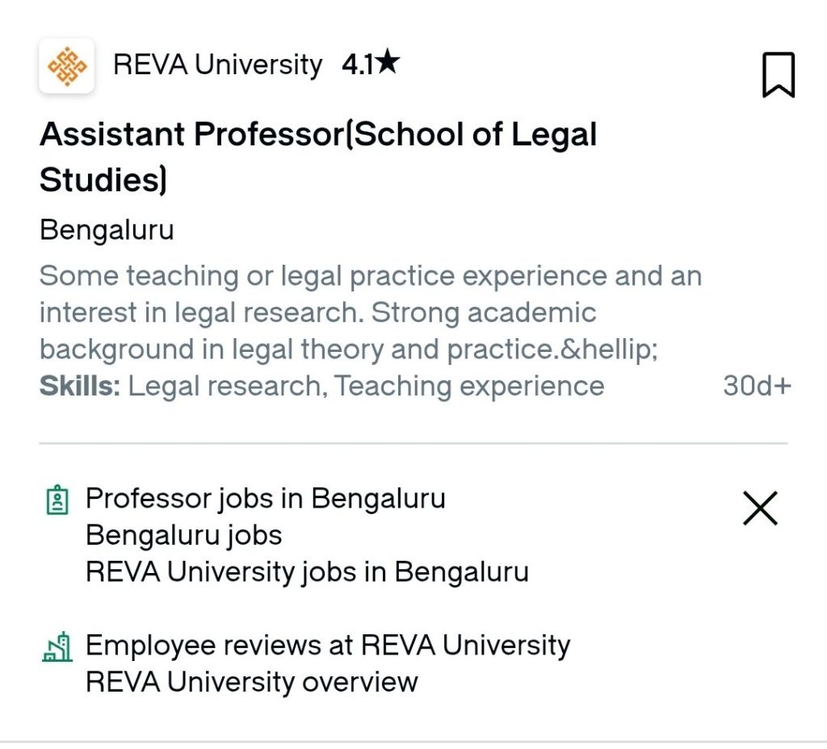Open Professor jobs in Bengaluru link

265,498
